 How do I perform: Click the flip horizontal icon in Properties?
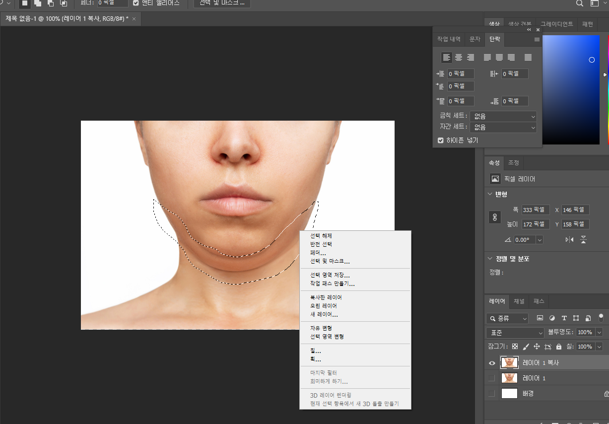click(569, 239)
